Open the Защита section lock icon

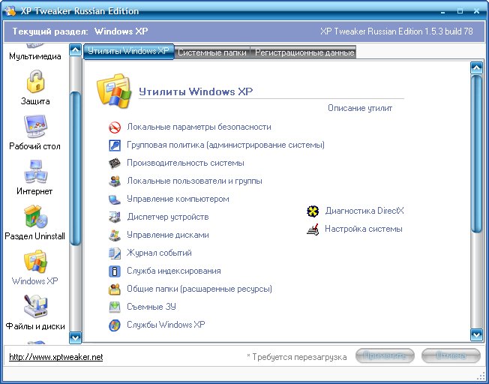[35, 82]
